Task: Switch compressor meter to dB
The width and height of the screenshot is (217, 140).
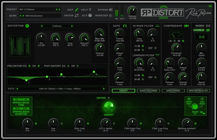Action: [x=183, y=41]
